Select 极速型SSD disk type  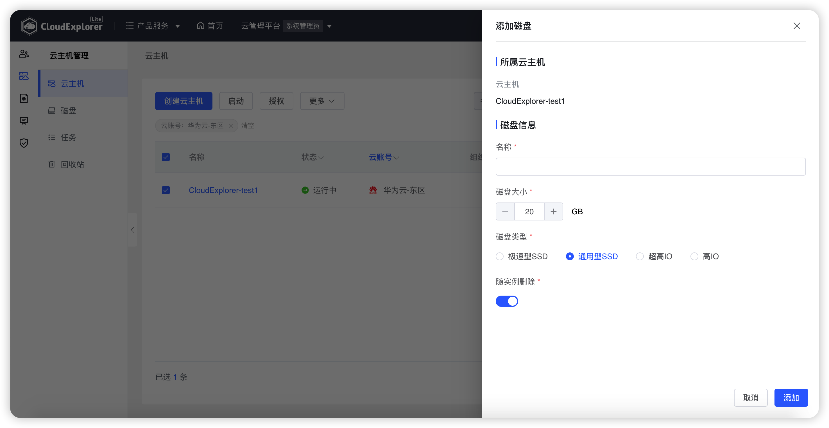click(521, 256)
